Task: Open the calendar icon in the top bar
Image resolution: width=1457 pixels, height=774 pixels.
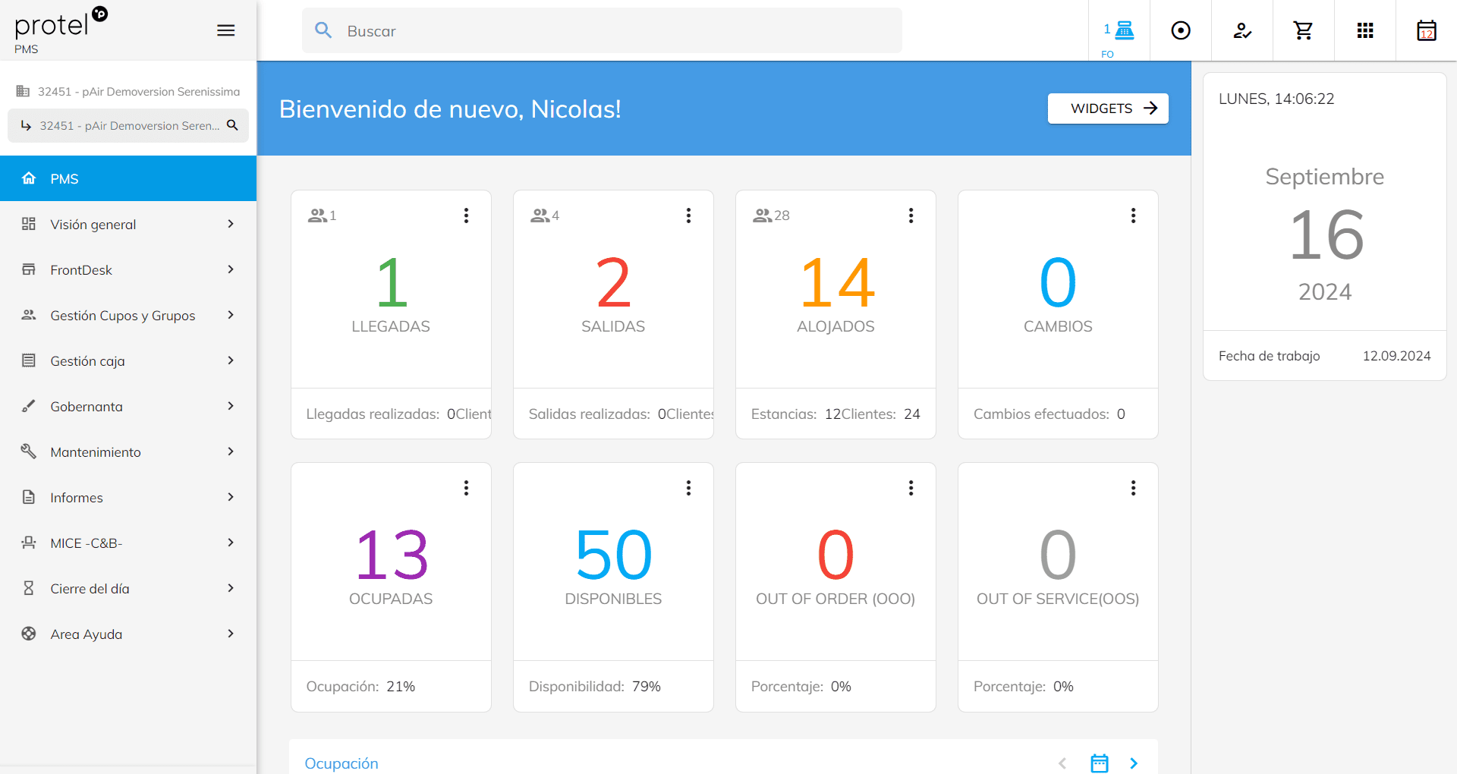Action: 1426,30
